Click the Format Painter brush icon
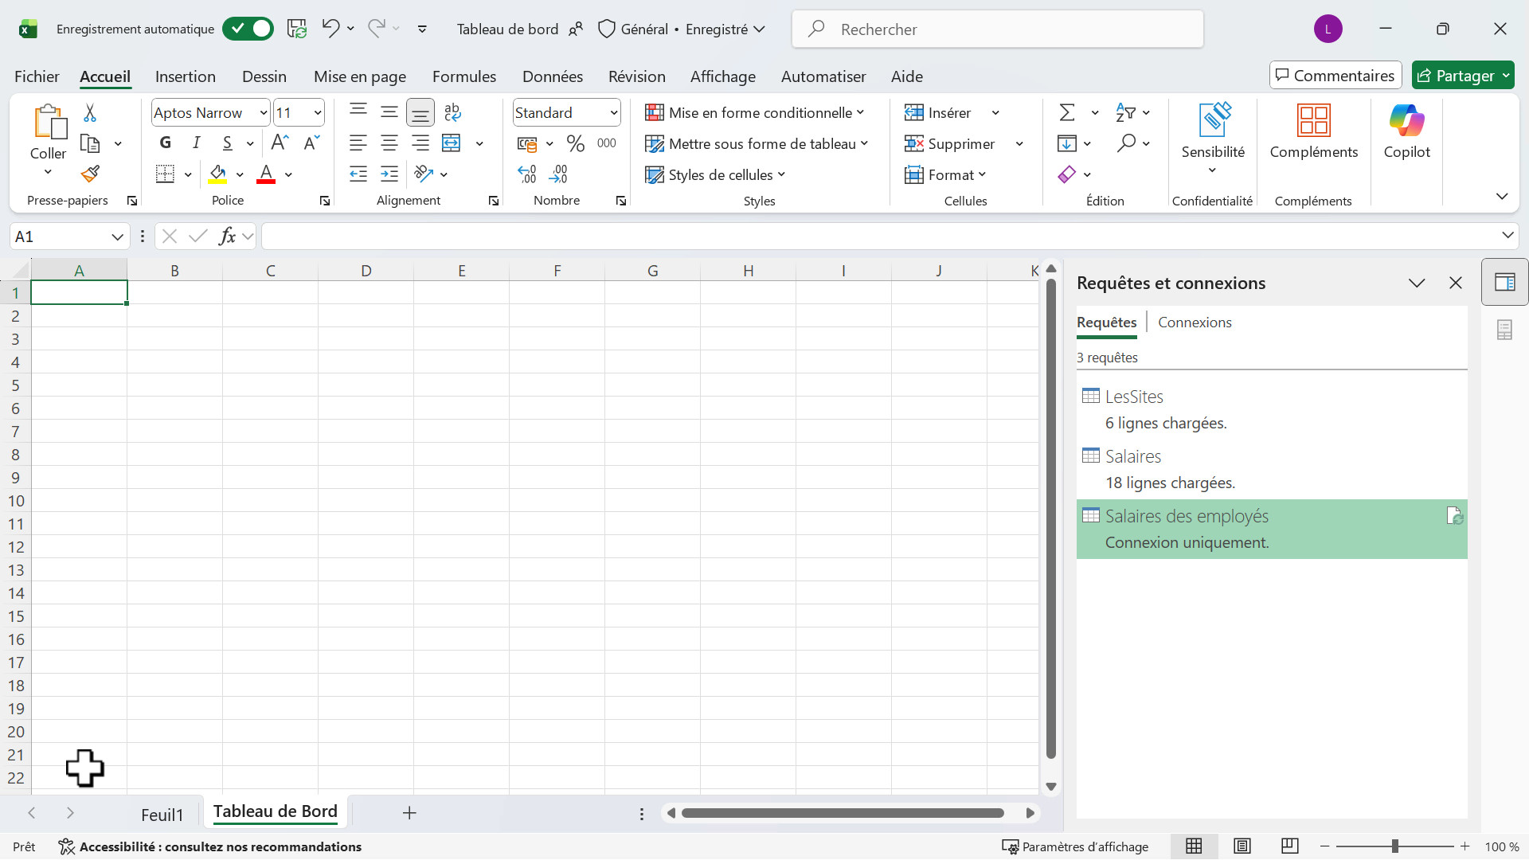 pos(90,174)
